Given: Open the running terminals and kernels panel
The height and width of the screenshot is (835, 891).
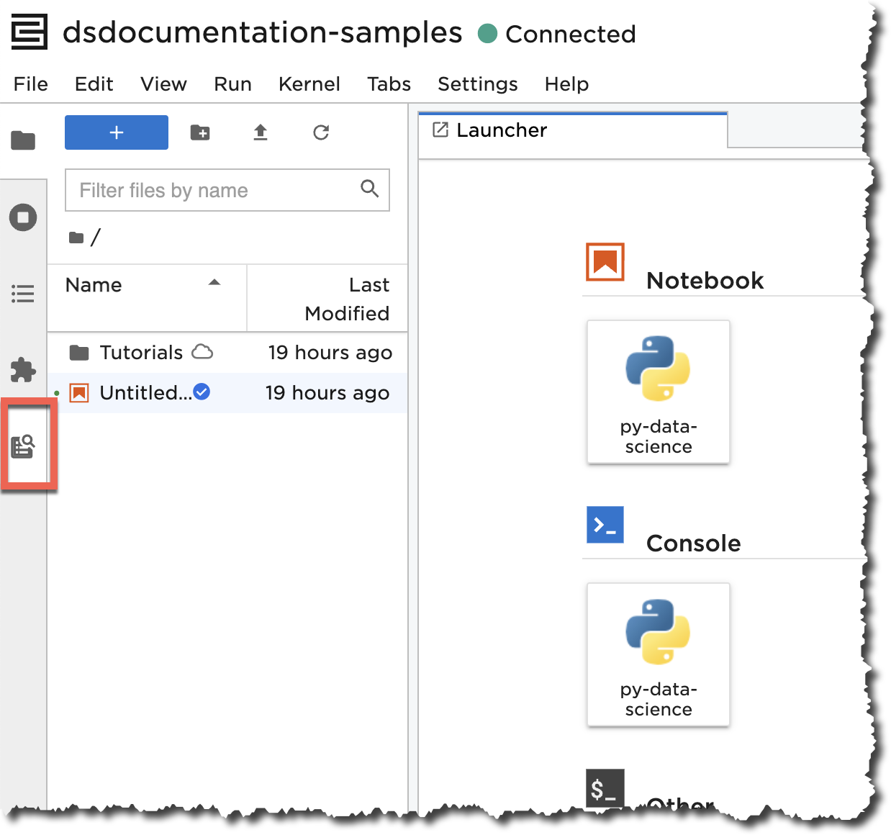Looking at the screenshot, I should pos(23,217).
